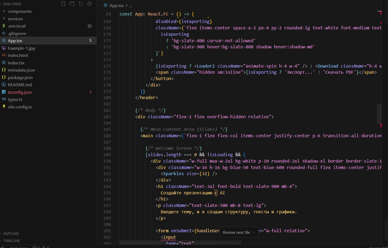Open package.json in the explorer
Image resolution: width=388 pixels, height=248 pixels.
pyautogui.click(x=20, y=77)
